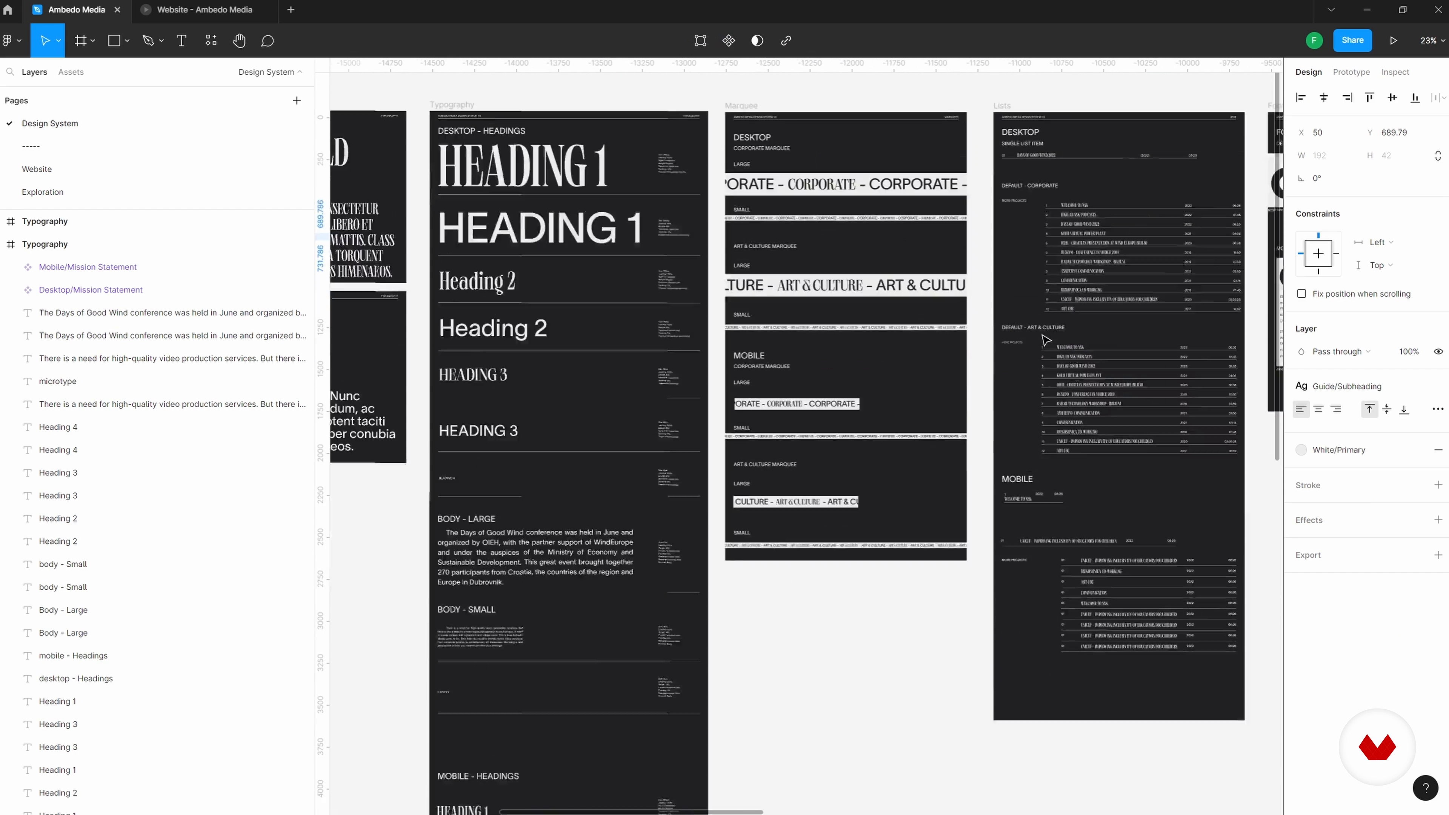1449x815 pixels.
Task: Add a new page with plus icon
Action: tap(297, 101)
